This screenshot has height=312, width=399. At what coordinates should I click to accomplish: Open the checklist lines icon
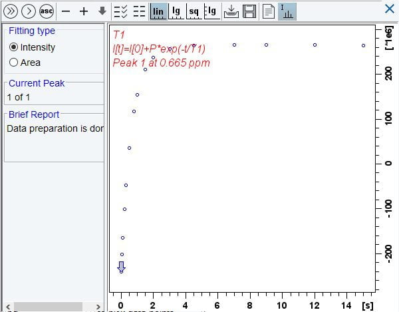pos(120,11)
